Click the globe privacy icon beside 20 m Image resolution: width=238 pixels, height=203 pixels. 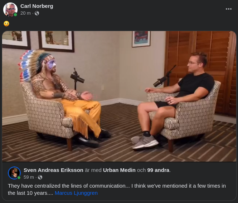pyautogui.click(x=37, y=13)
